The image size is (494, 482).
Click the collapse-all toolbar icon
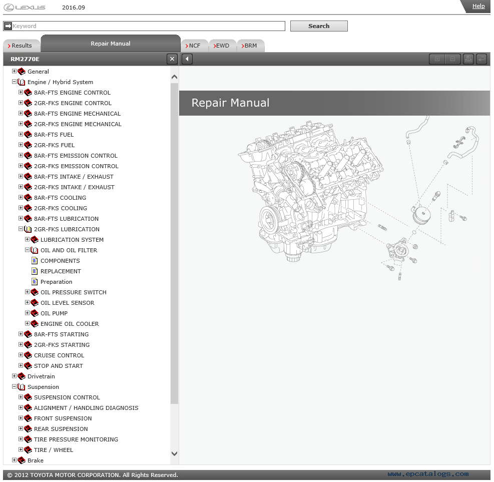(452, 59)
